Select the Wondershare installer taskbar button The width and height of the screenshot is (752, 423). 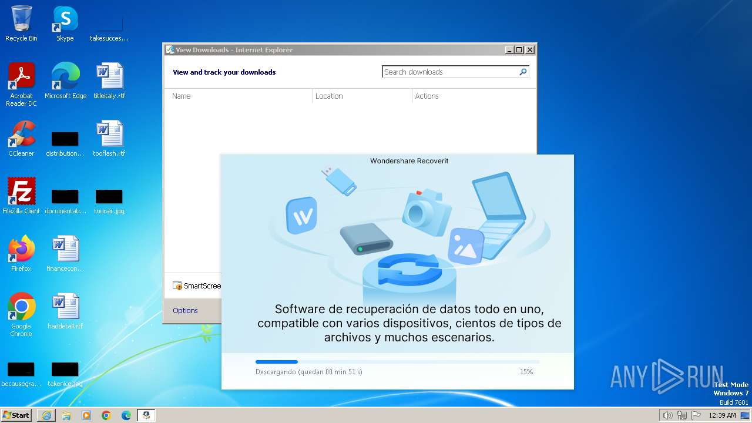click(x=146, y=415)
